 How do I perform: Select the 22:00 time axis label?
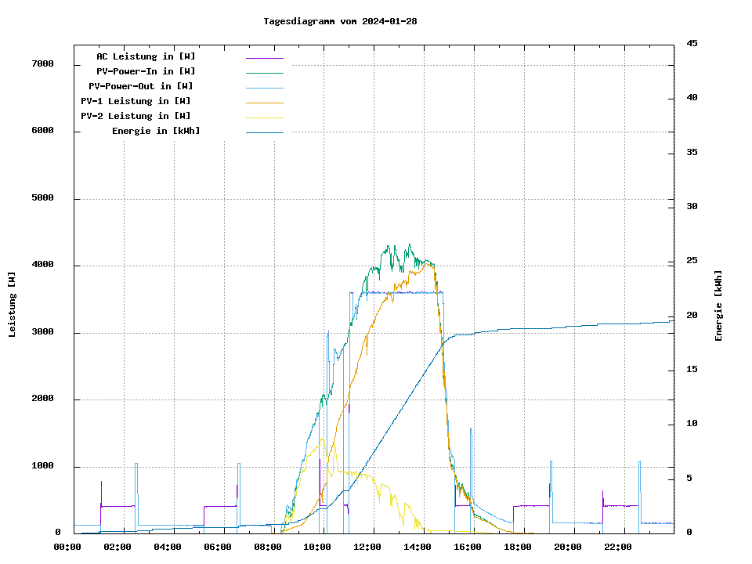click(618, 547)
